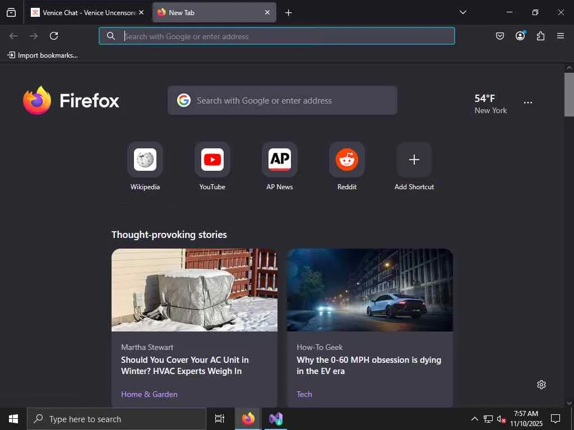Click the Firefox taskbar icon
The width and height of the screenshot is (574, 430).
(x=248, y=419)
